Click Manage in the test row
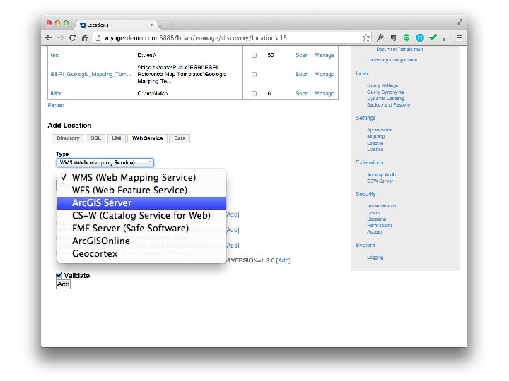 (324, 55)
